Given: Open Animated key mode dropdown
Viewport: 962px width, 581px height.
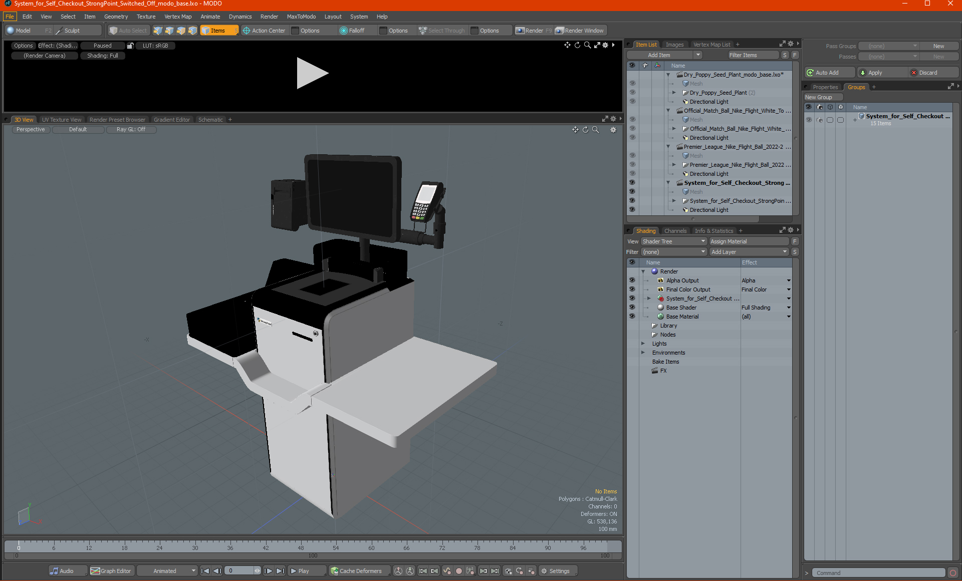Looking at the screenshot, I should [167, 571].
